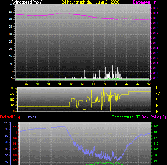Select the "Temperature (°F)" legend label
Image resolution: width=167 pixels, height=165 pixels.
(x=126, y=117)
